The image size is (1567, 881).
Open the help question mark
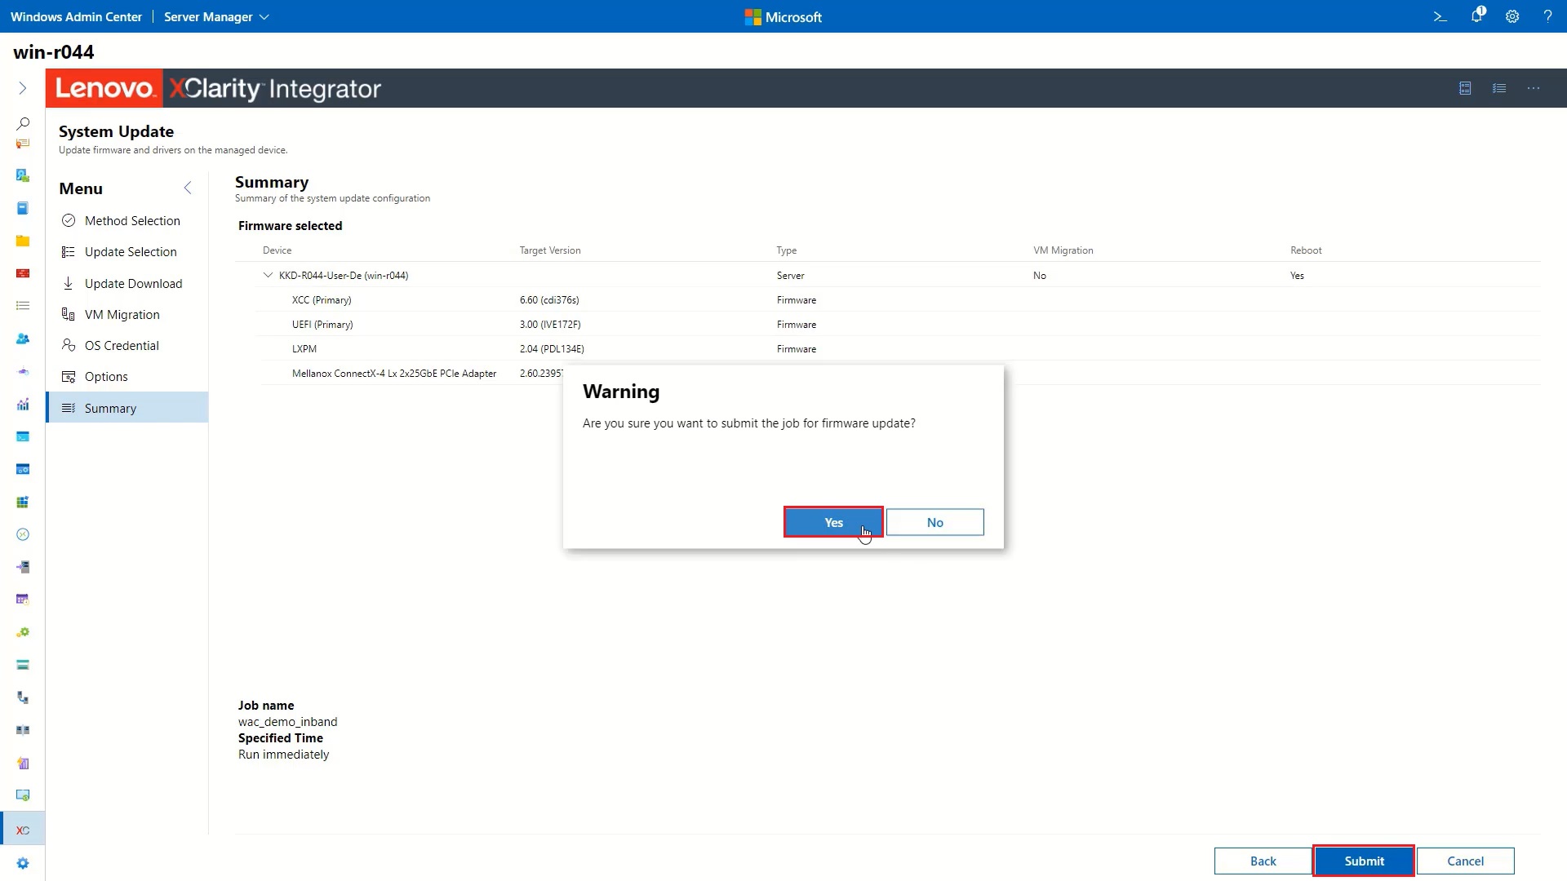click(x=1547, y=16)
